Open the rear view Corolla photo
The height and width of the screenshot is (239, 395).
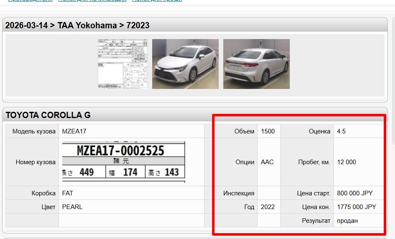(257, 64)
